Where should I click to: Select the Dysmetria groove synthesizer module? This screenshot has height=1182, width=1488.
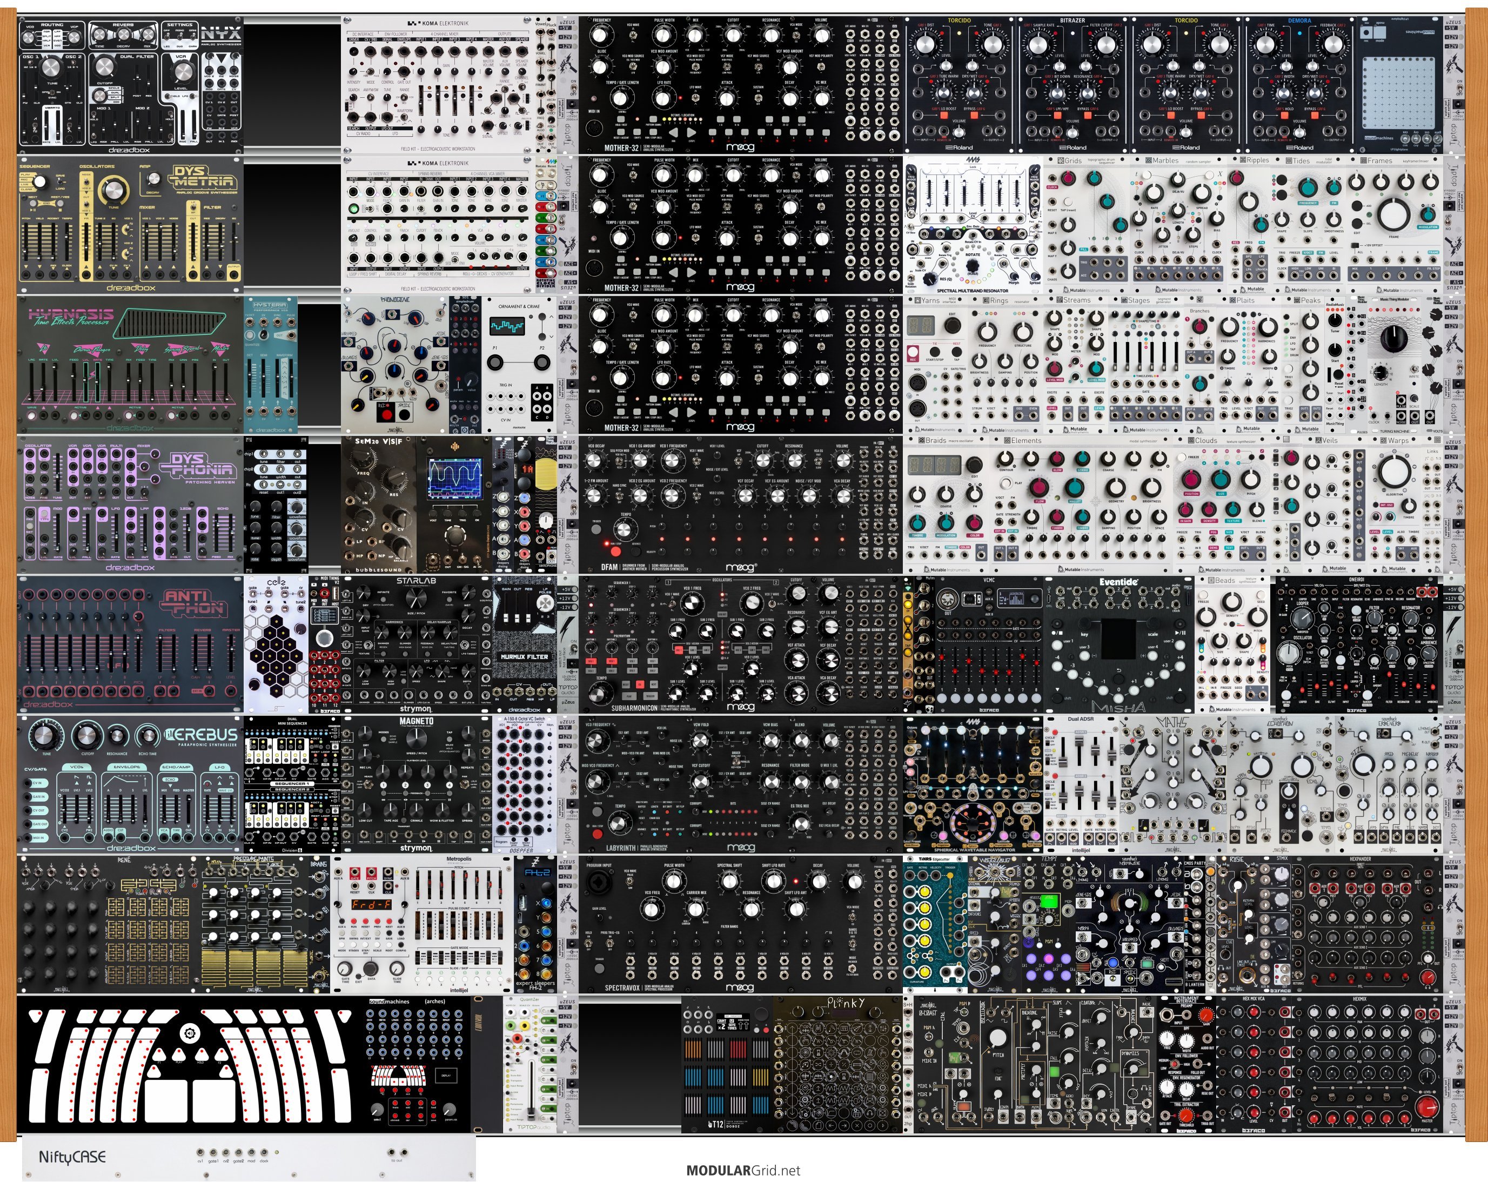(x=130, y=224)
